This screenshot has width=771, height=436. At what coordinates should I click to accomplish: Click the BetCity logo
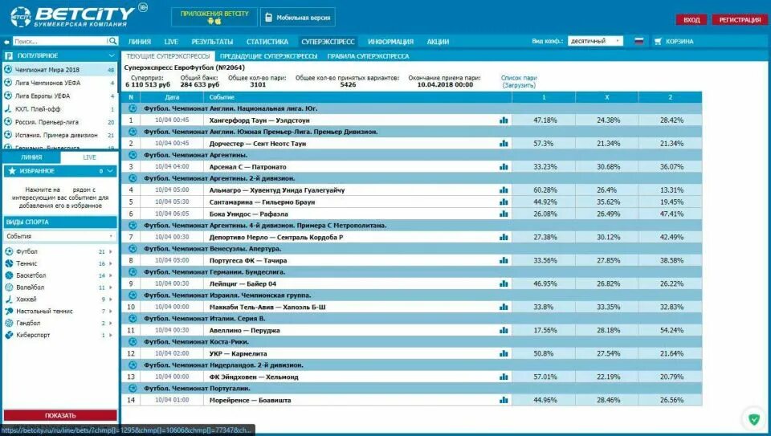click(72, 17)
